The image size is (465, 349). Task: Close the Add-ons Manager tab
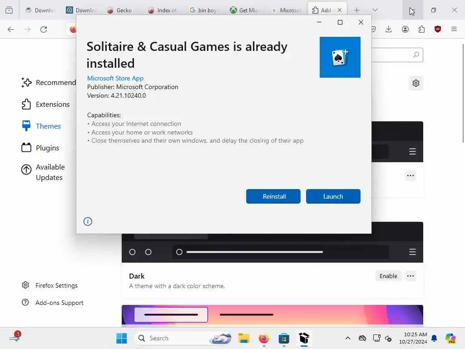tap(340, 10)
